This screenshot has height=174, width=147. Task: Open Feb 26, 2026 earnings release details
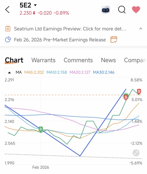(x=60, y=40)
